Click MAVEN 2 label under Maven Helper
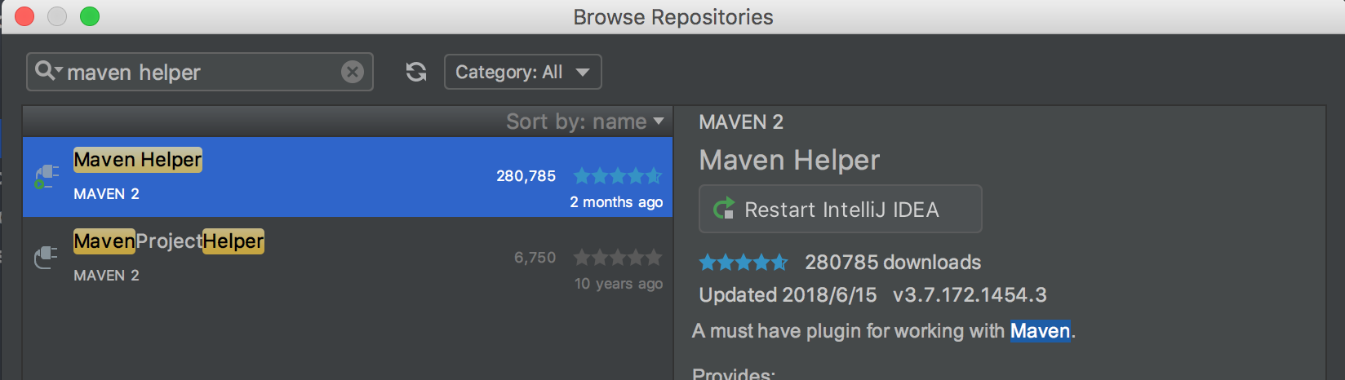Screen dimensions: 1345x380 (x=106, y=194)
